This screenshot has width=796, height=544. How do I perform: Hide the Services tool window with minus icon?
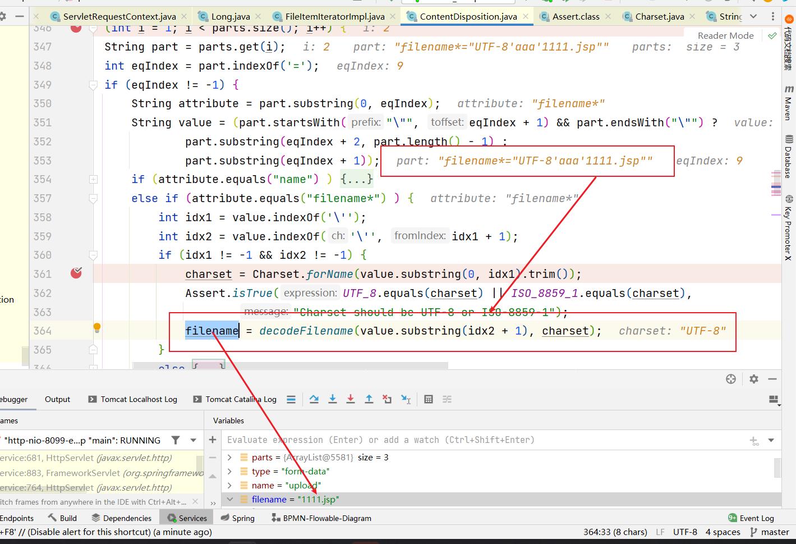774,379
